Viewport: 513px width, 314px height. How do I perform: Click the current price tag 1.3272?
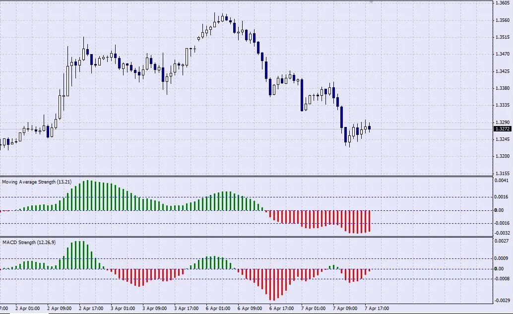[502, 129]
